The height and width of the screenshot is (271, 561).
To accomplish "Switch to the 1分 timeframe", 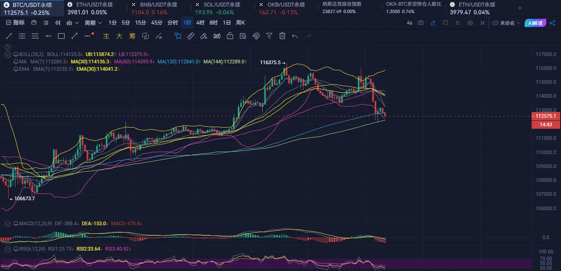I will [x=112, y=23].
